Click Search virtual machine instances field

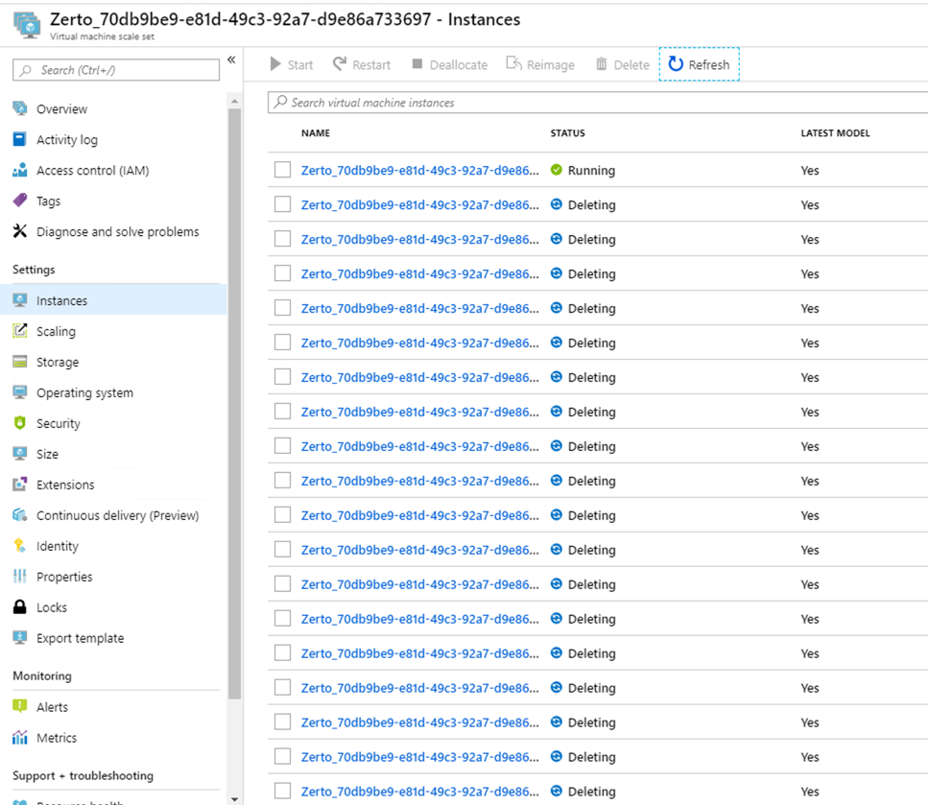pyautogui.click(x=597, y=103)
